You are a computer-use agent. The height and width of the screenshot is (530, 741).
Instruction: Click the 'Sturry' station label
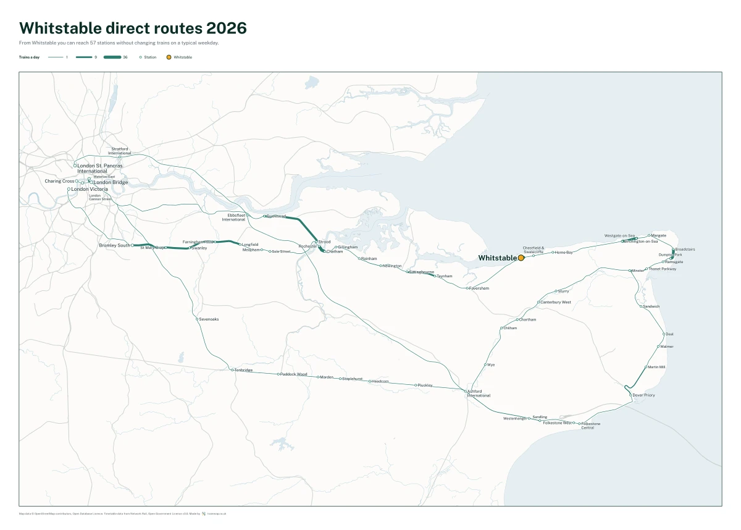[x=564, y=291]
